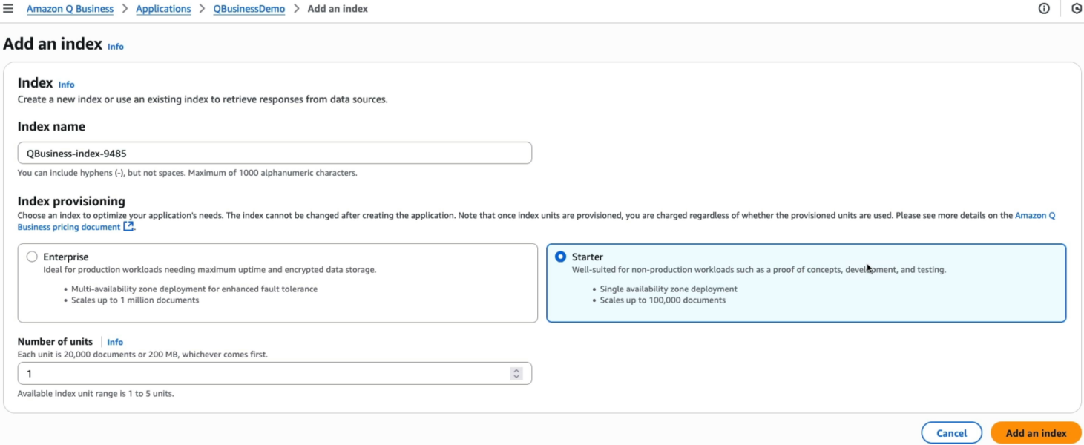The width and height of the screenshot is (1084, 445).
Task: Click the info circle icon at top right
Action: coord(1044,9)
